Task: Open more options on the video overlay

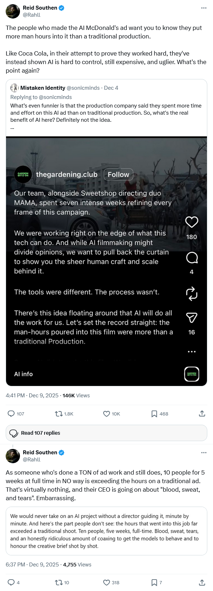Action: (192, 351)
